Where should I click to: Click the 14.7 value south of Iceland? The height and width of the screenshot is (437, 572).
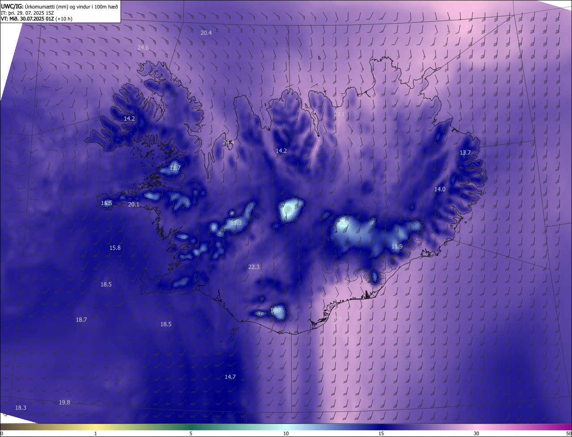pyautogui.click(x=230, y=377)
